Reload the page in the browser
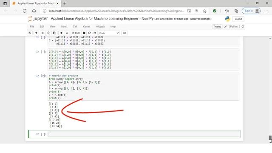 pos(25,11)
